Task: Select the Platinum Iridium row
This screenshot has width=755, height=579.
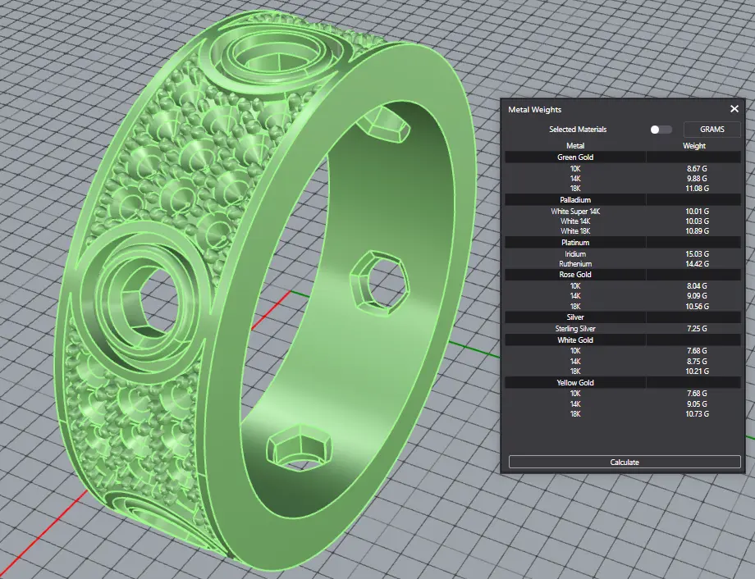Action: tap(575, 254)
